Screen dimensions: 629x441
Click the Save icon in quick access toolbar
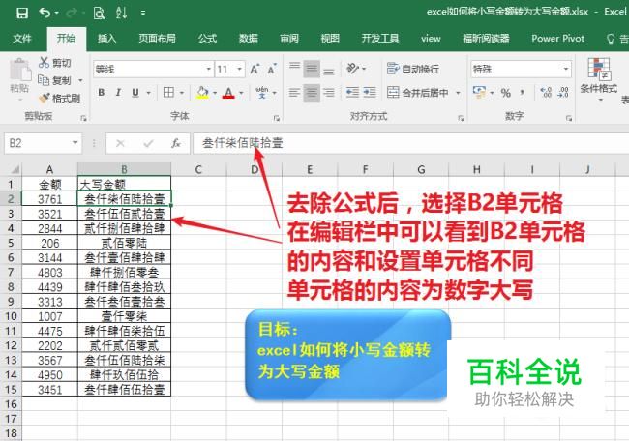22,13
